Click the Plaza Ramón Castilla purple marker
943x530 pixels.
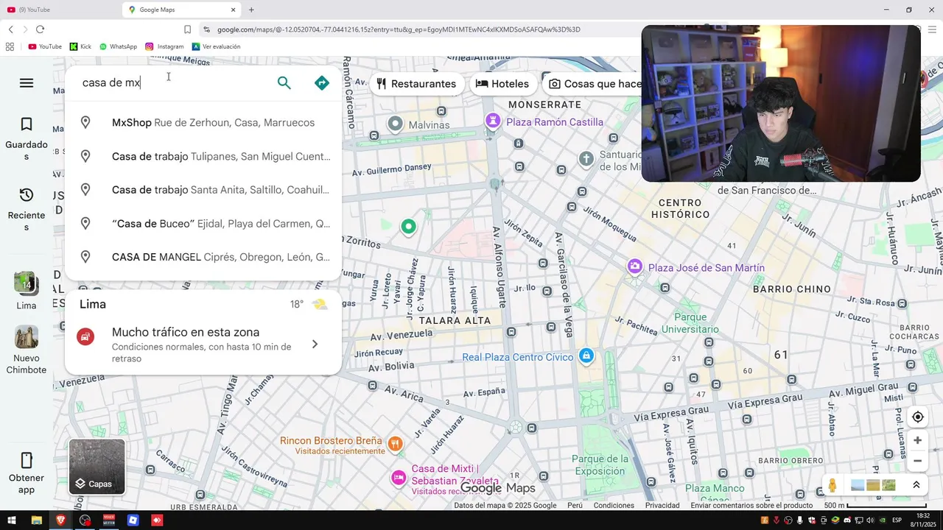tap(493, 121)
